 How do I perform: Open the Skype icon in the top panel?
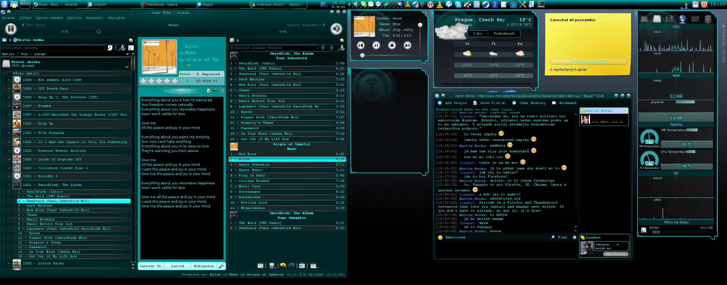click(458, 4)
